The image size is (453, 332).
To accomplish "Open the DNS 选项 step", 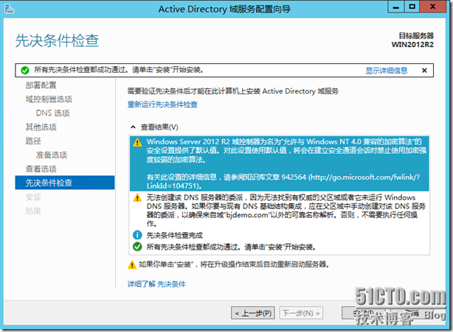I will pos(52,113).
